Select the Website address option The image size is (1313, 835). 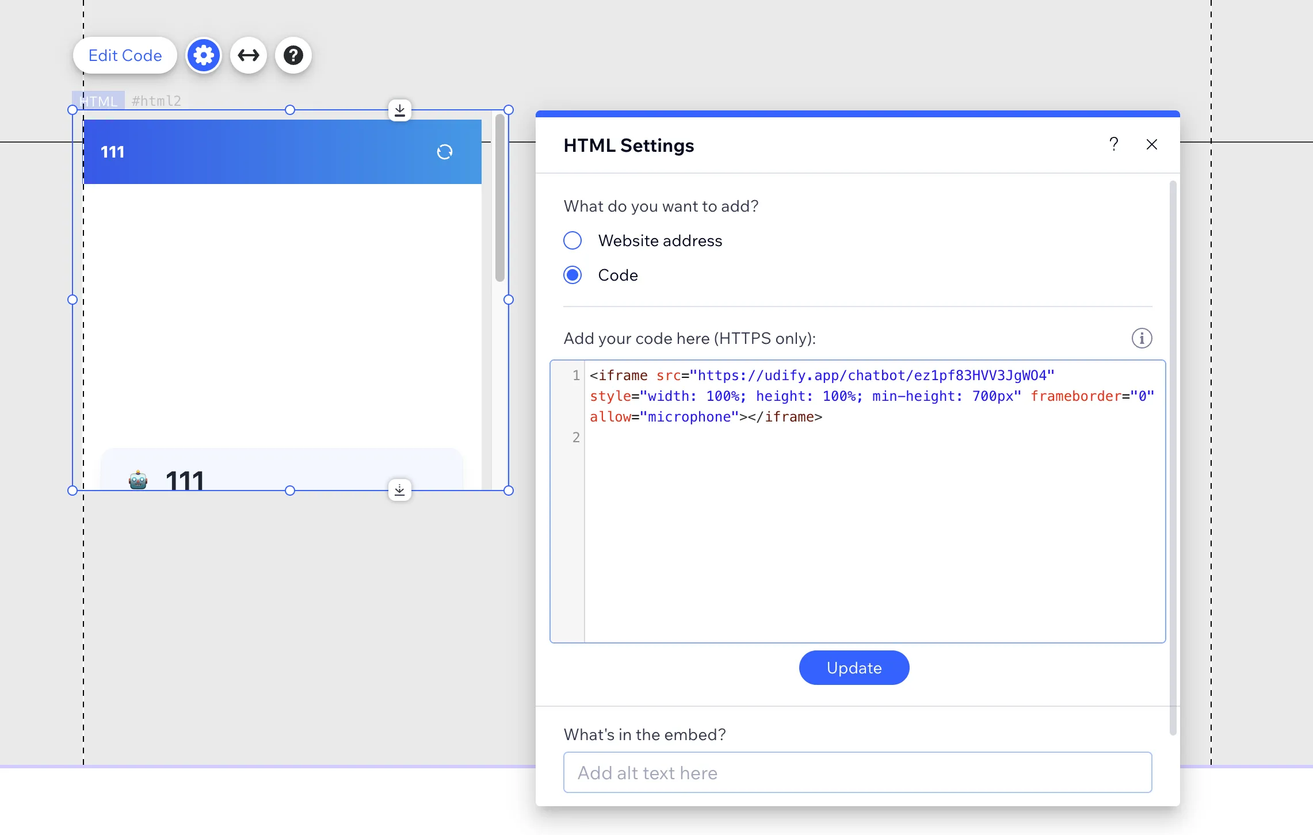(x=572, y=240)
